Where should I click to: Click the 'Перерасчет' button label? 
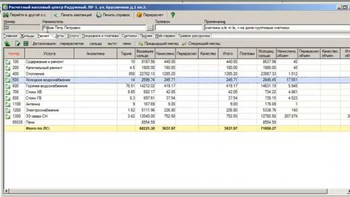[153, 15]
